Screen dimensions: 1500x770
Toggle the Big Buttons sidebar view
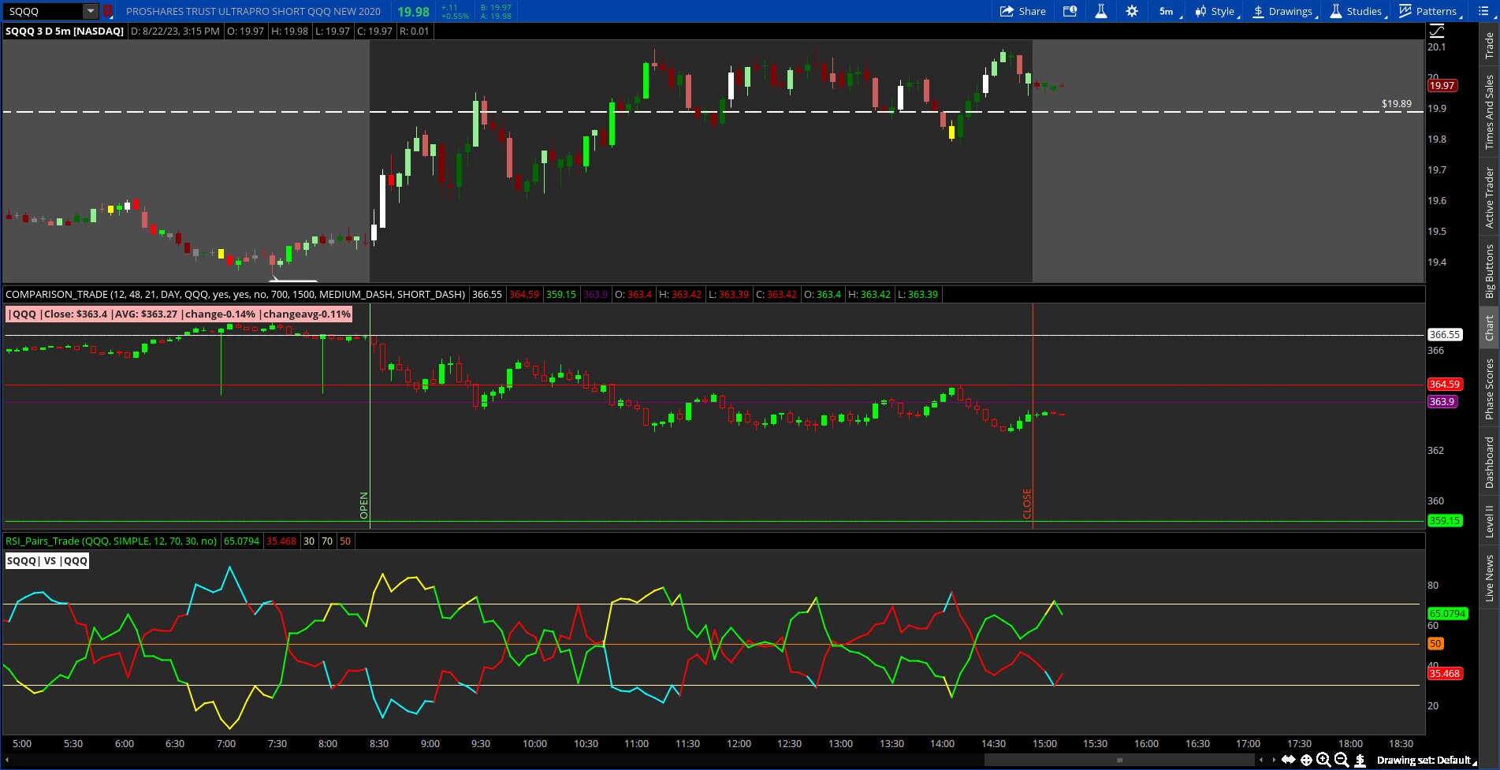click(x=1488, y=267)
